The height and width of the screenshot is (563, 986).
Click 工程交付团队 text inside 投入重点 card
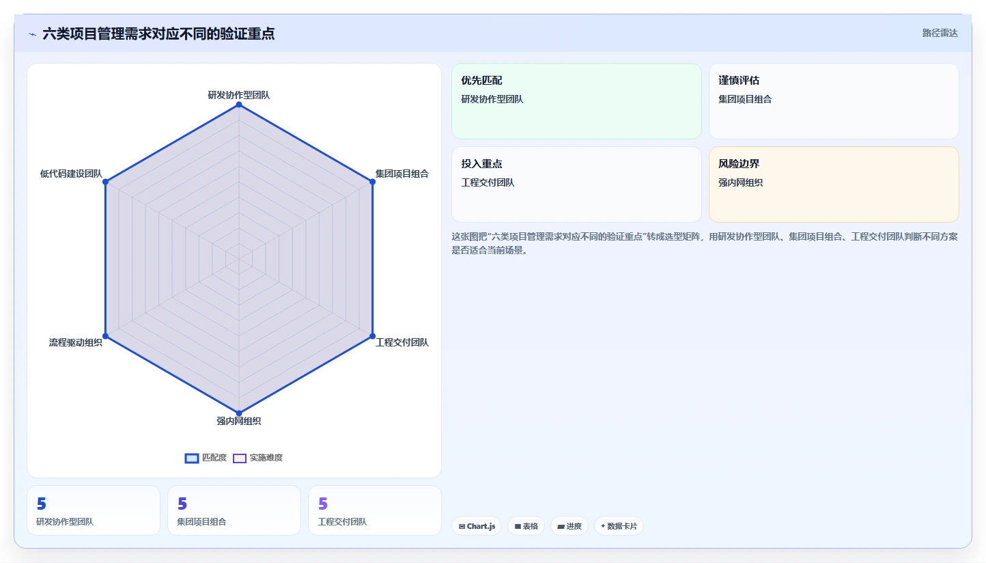point(488,182)
